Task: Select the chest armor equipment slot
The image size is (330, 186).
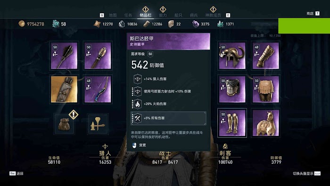Action: (232, 89)
